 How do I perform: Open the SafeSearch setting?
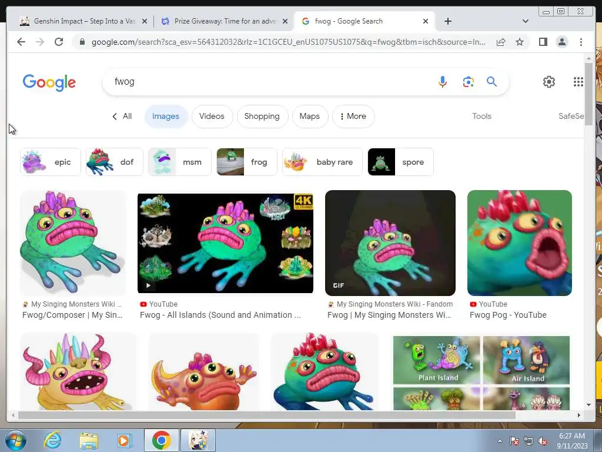tap(571, 116)
